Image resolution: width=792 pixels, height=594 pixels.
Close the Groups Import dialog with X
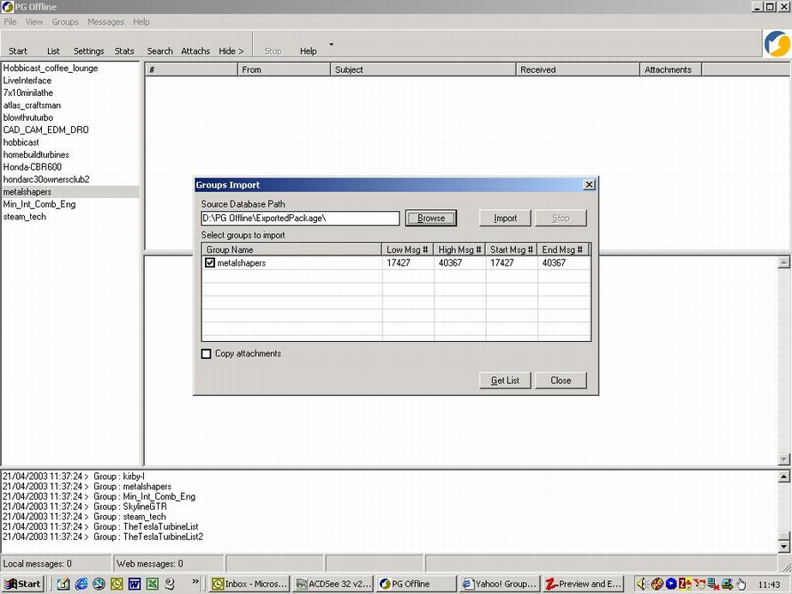[589, 185]
